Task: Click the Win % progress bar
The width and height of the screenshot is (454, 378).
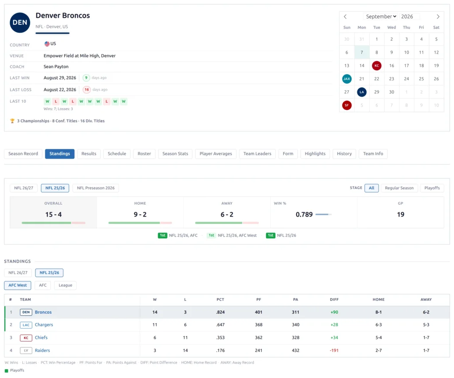Action: point(323,215)
